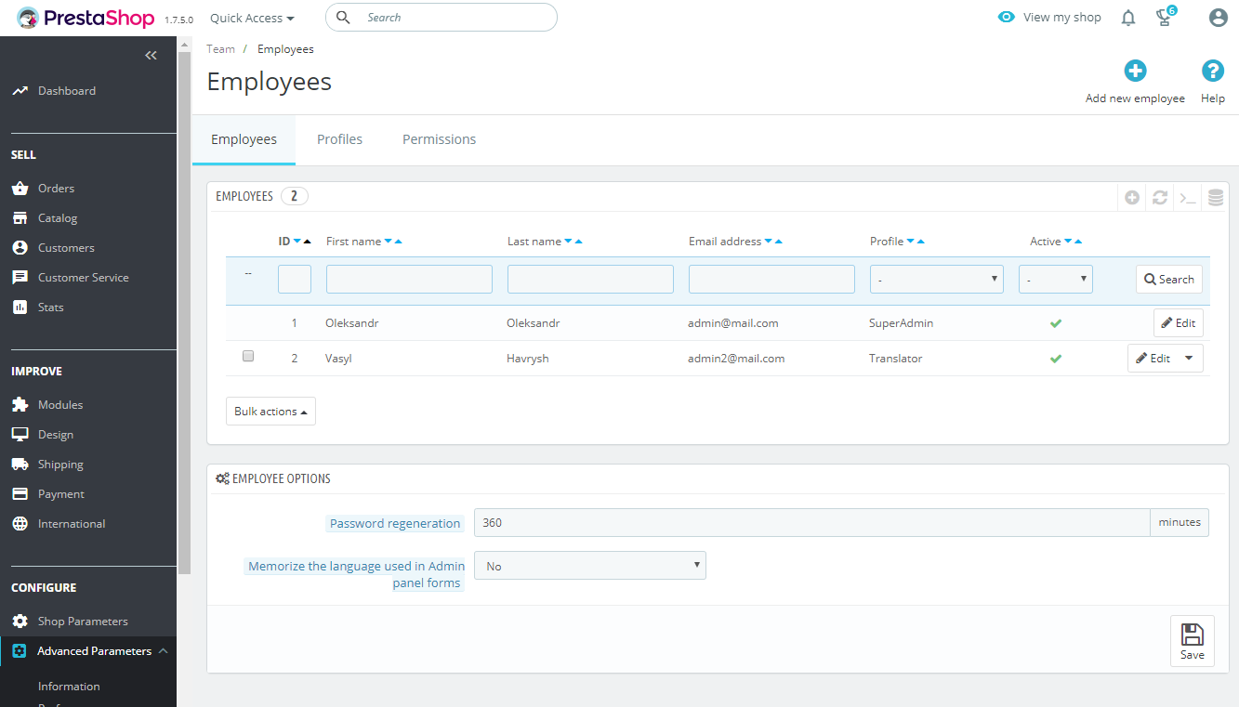Toggle active checkmark for Vasyl

pos(1056,359)
